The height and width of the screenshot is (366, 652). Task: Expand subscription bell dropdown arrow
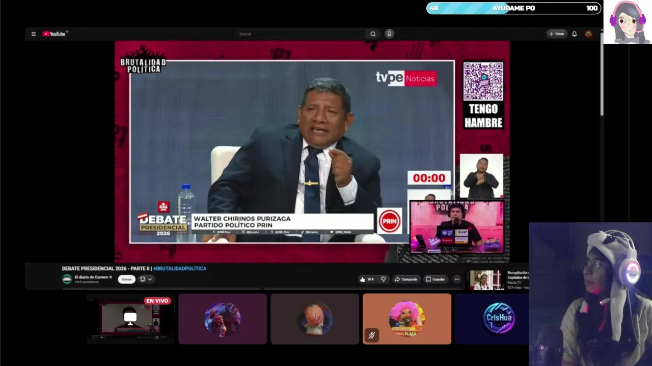click(x=150, y=279)
